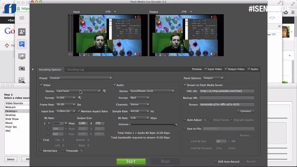Open video Device dropdown showing CamTwist
The width and height of the screenshot is (297, 167).
pyautogui.click(x=78, y=91)
